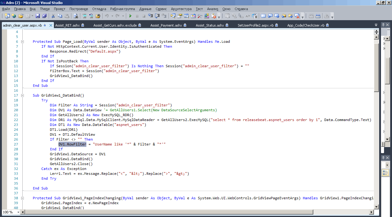Click the Save icon in toolbar
392x217 pixels.
(38, 16)
